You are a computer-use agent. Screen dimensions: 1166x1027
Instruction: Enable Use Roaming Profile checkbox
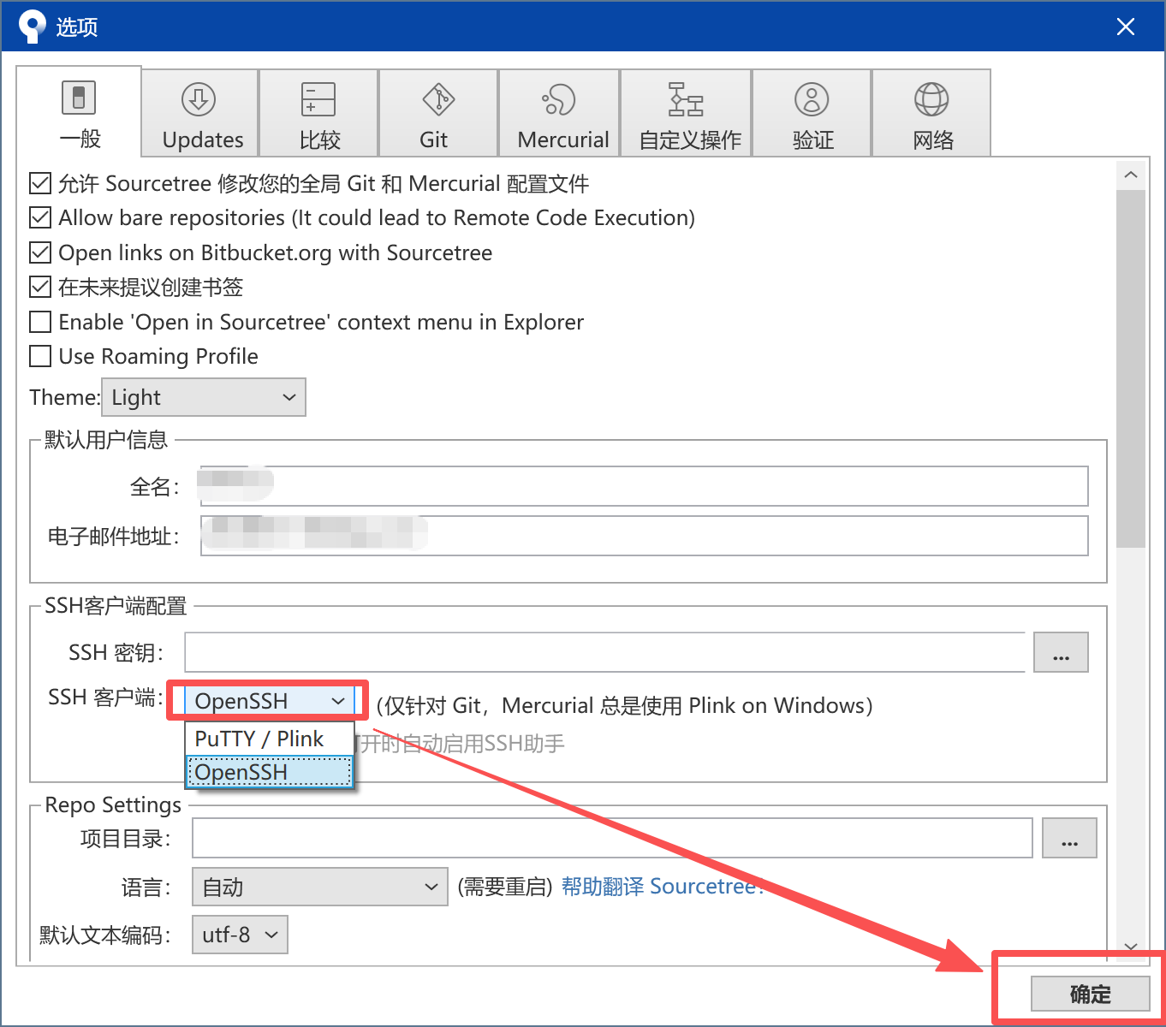(x=40, y=356)
